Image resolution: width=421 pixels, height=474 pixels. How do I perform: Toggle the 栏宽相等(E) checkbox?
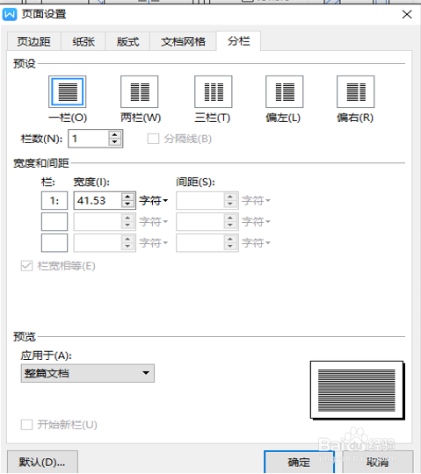coord(26,266)
